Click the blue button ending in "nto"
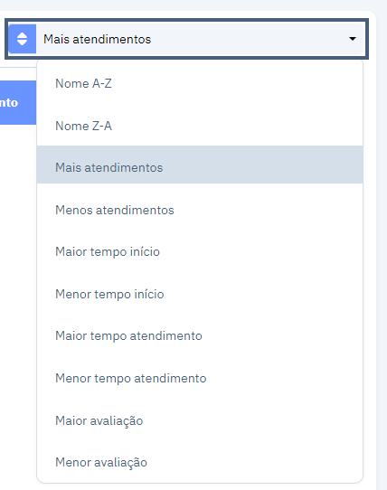This screenshot has width=387, height=490. tap(18, 102)
